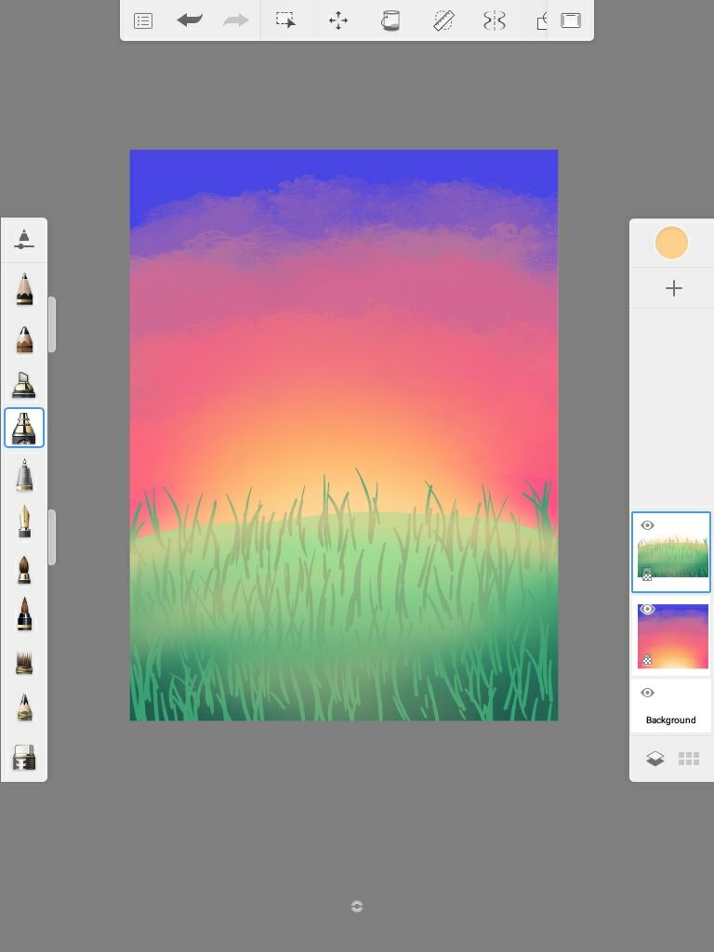Select the first pencil brush
714x952 pixels.
pyautogui.click(x=24, y=288)
